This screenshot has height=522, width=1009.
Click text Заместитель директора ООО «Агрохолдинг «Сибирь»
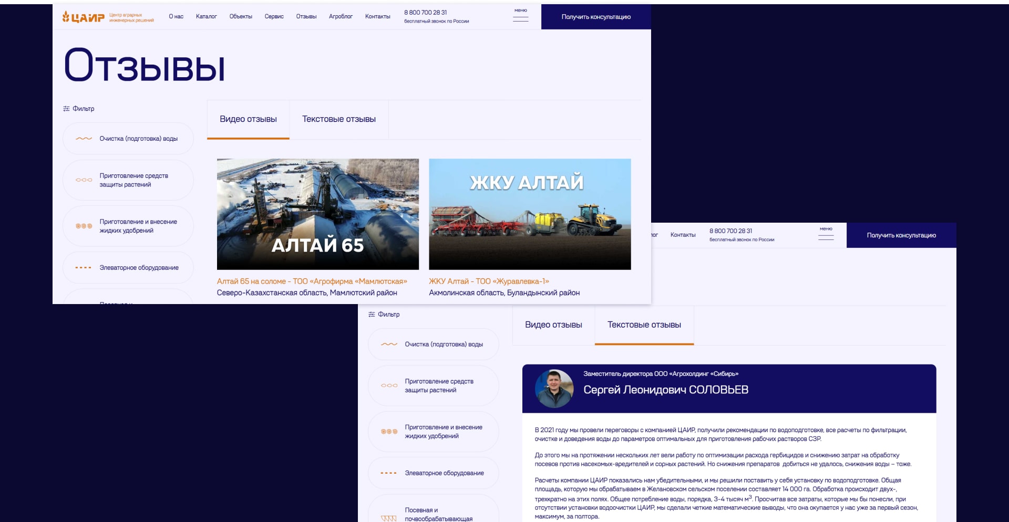(661, 374)
